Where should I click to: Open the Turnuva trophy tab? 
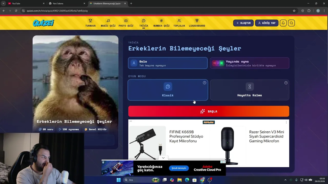coord(90,23)
